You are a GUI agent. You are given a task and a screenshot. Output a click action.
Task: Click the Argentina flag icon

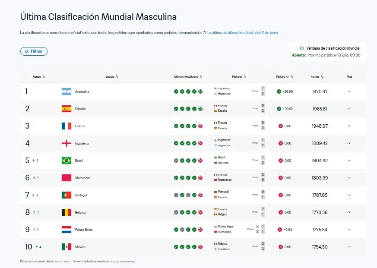tap(67, 91)
